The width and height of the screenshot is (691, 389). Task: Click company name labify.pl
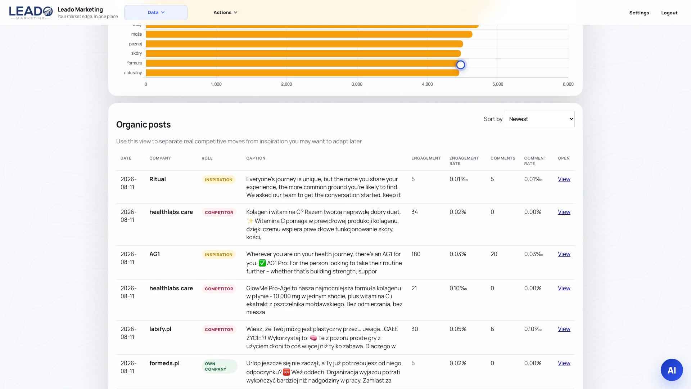[x=160, y=329]
